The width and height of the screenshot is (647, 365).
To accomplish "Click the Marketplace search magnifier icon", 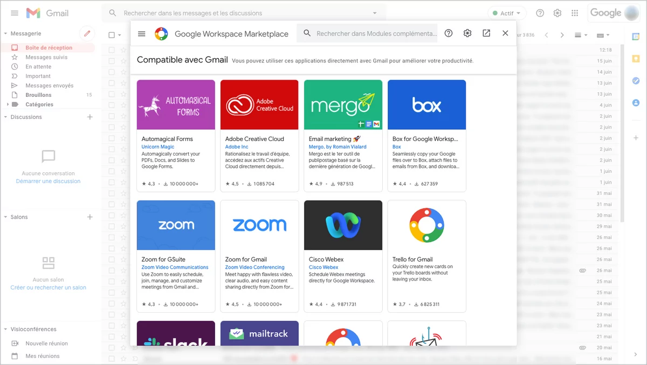I will coord(307,33).
